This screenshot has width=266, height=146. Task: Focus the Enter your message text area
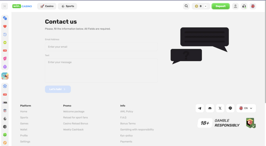click(x=101, y=71)
